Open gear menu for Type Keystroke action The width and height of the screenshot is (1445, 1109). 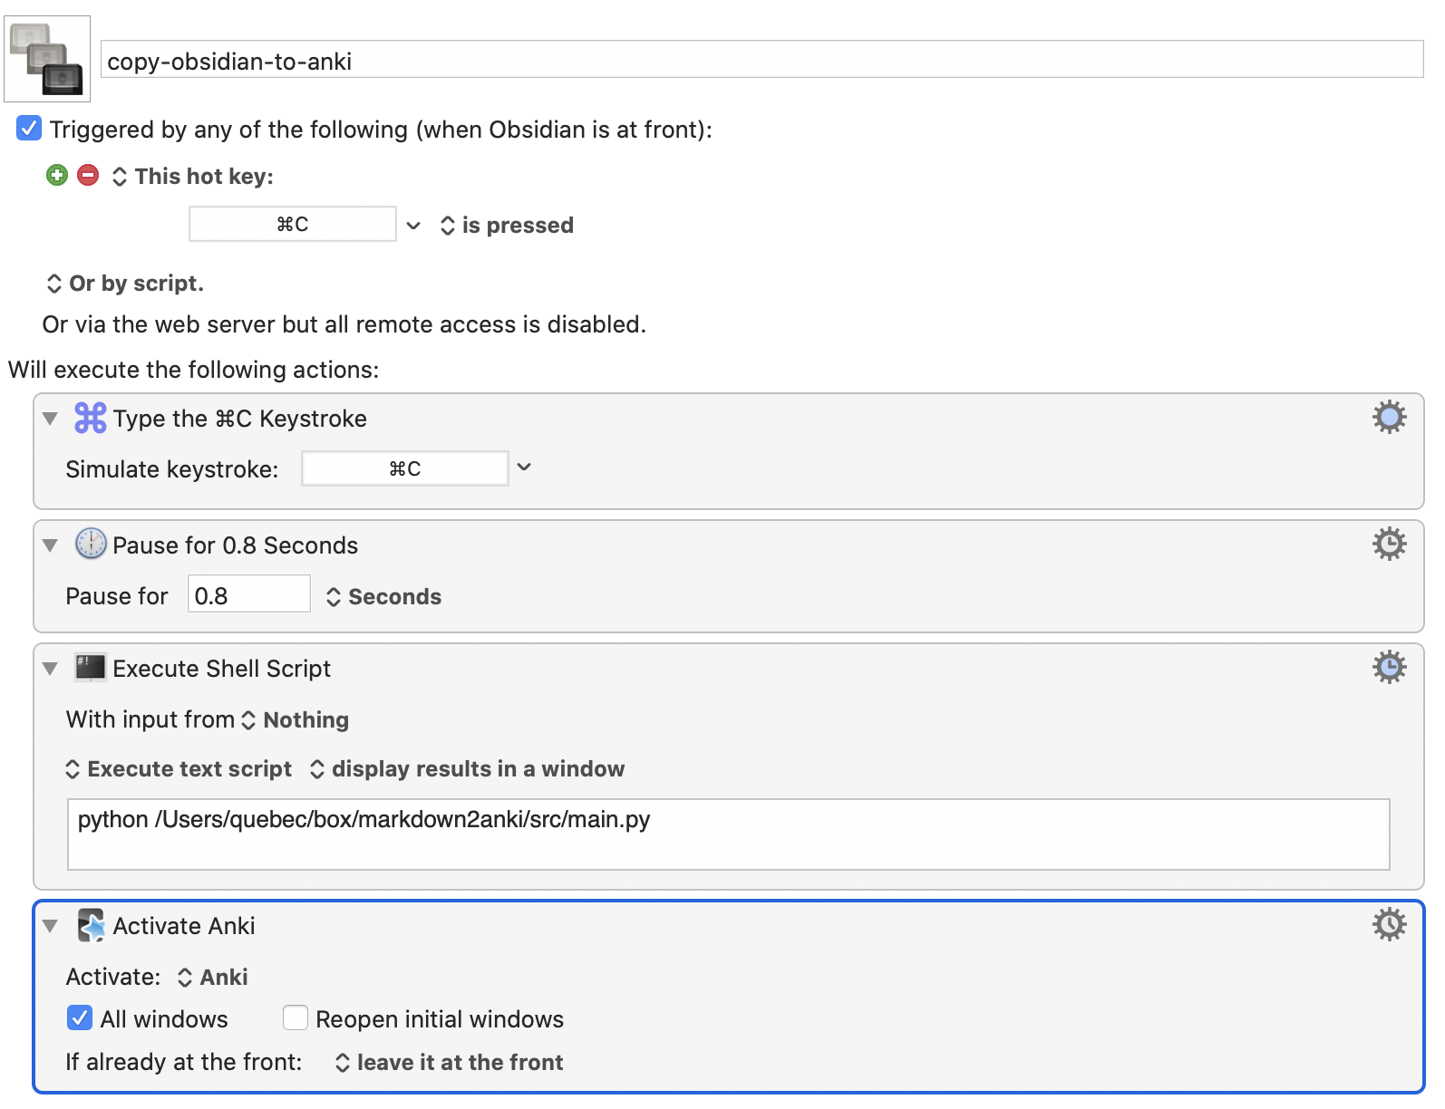[x=1389, y=417]
